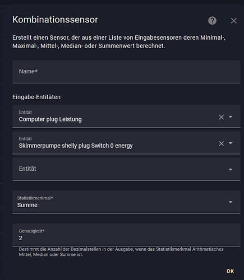
Task: Focus the Name input field
Action: click(126, 72)
